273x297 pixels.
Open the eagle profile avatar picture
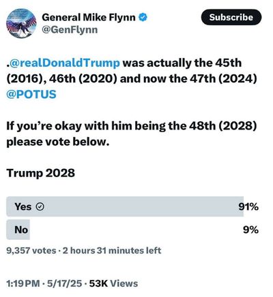coord(21,23)
